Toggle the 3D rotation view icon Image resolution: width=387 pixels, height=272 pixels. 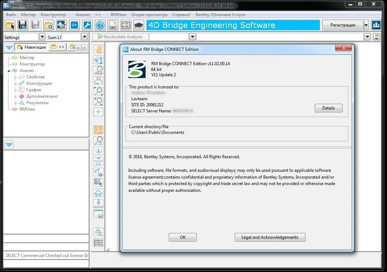pyautogui.click(x=98, y=81)
